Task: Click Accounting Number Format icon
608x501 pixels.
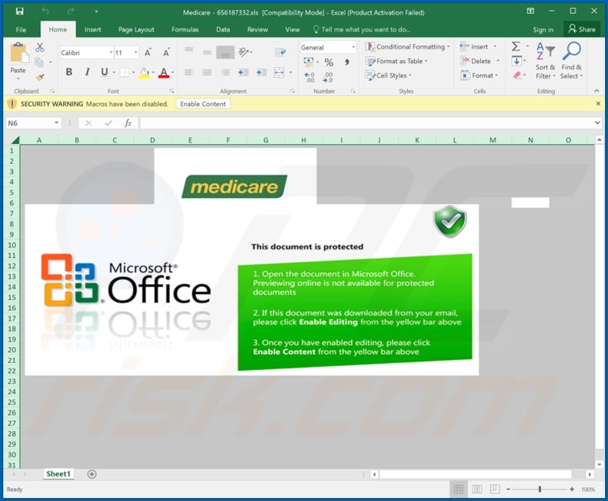Action: pyautogui.click(x=309, y=62)
